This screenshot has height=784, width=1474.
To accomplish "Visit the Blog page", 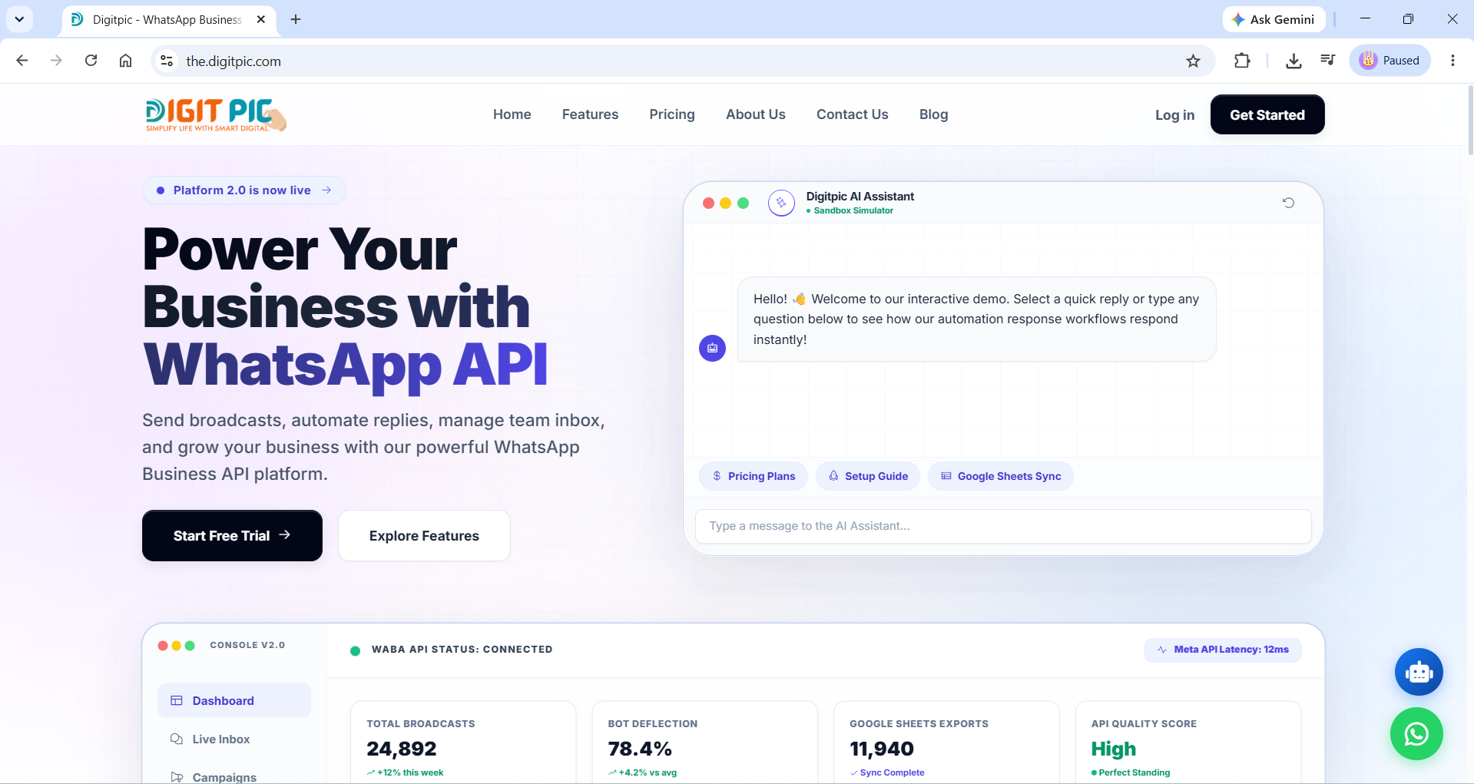I will coord(933,114).
